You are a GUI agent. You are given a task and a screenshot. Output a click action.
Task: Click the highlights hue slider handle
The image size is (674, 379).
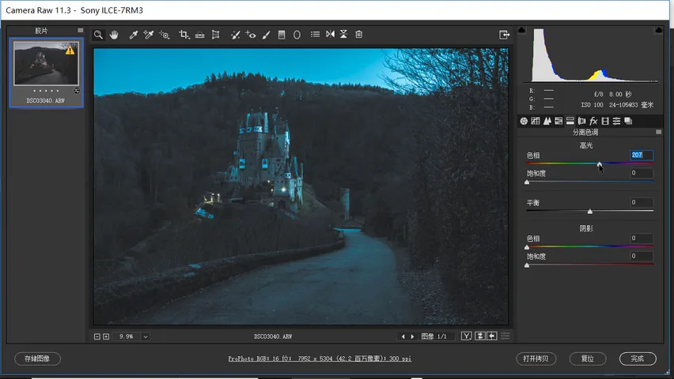tap(599, 164)
